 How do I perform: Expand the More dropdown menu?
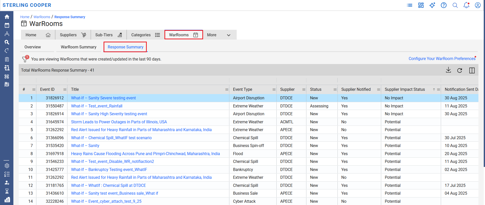(219, 35)
